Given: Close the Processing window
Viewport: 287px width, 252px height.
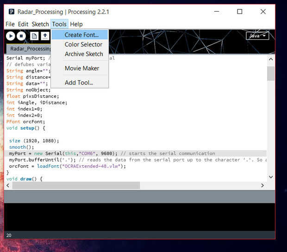Looking at the screenshot, I should (x=263, y=12).
